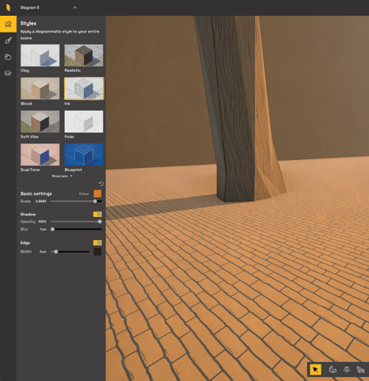
Task: Open the paintbrush materials sidebar icon
Action: pyautogui.click(x=8, y=40)
